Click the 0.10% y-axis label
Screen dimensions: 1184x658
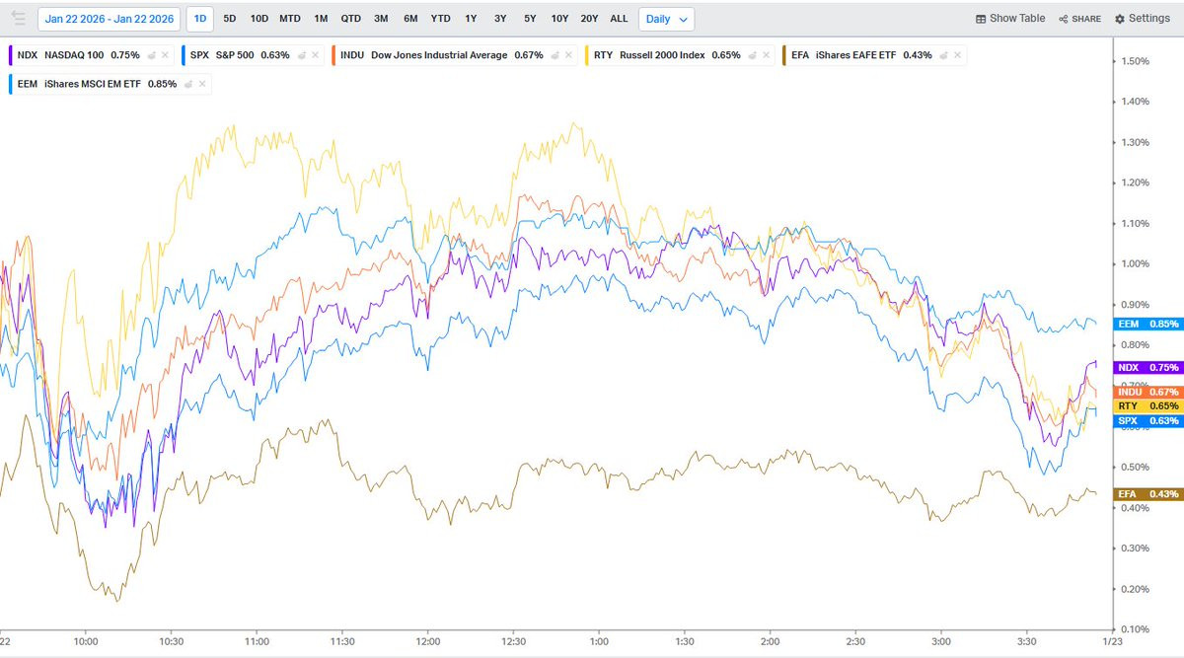pyautogui.click(x=1136, y=629)
